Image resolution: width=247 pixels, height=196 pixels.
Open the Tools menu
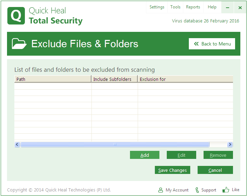click(175, 7)
